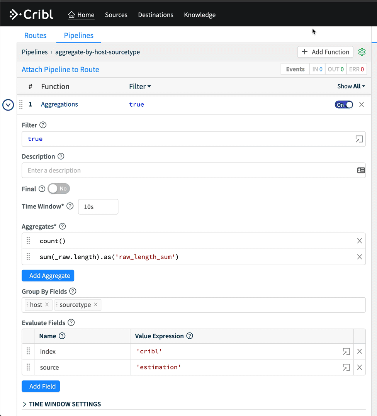Remove the count() aggregate
Viewport: 377px width, 416px height.
(359, 241)
